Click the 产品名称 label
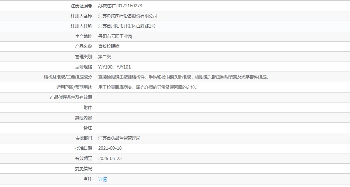The width and height of the screenshot is (350, 187). point(83,46)
